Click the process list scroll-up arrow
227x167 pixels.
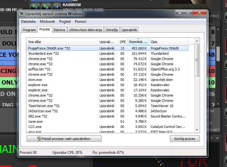click(197, 41)
